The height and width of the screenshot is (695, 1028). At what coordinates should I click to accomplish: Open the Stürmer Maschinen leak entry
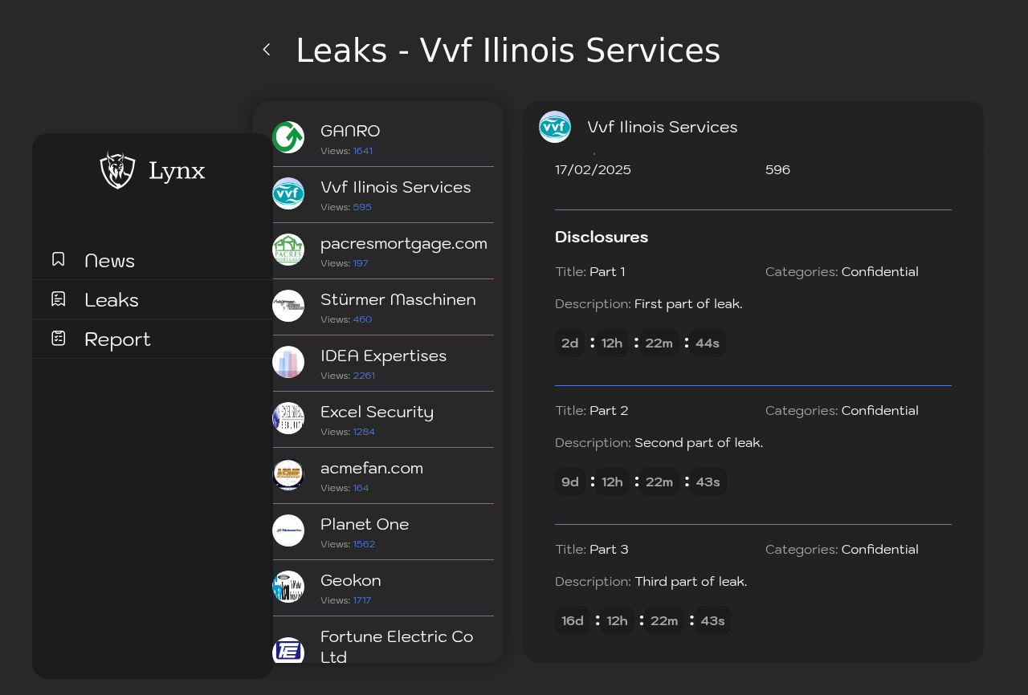tap(383, 307)
